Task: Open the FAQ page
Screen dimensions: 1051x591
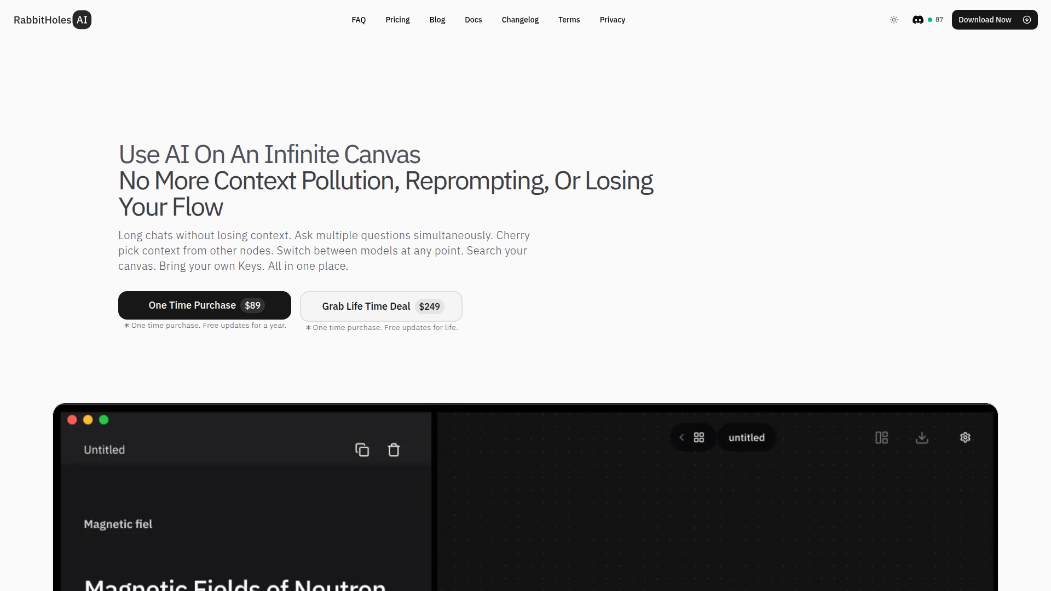Action: tap(359, 20)
